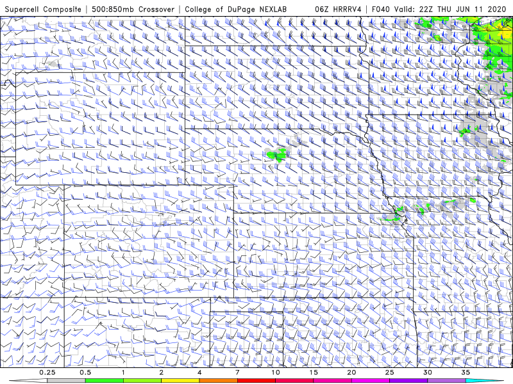The width and height of the screenshot is (513, 384).
Task: Click the "0.5" colorbar label
Action: point(85,372)
